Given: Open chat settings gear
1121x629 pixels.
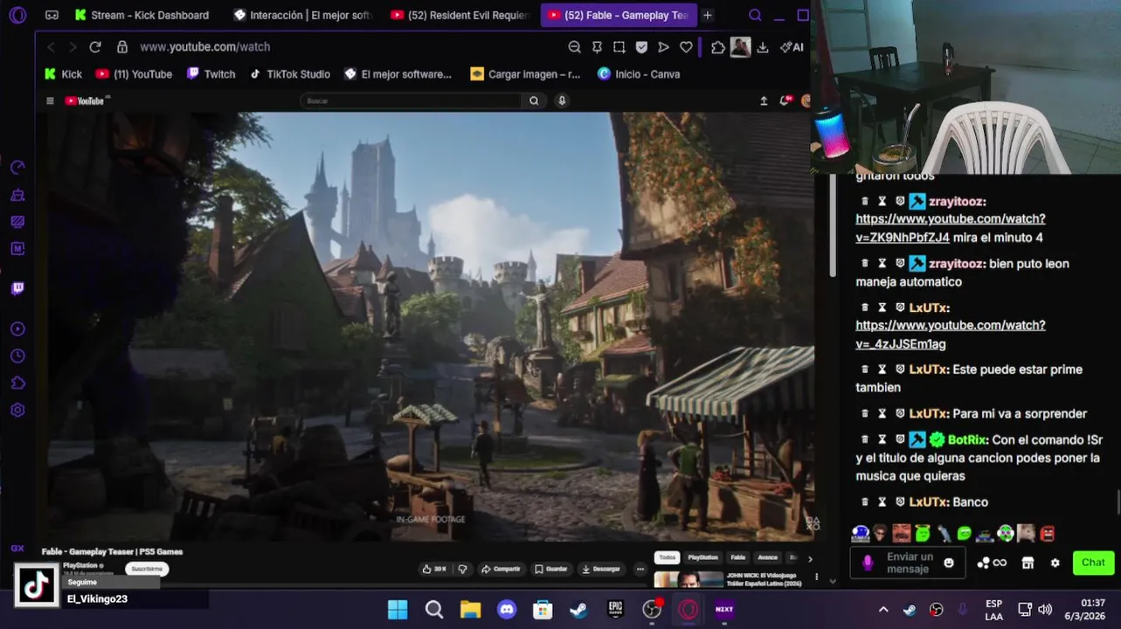Looking at the screenshot, I should tap(1055, 563).
